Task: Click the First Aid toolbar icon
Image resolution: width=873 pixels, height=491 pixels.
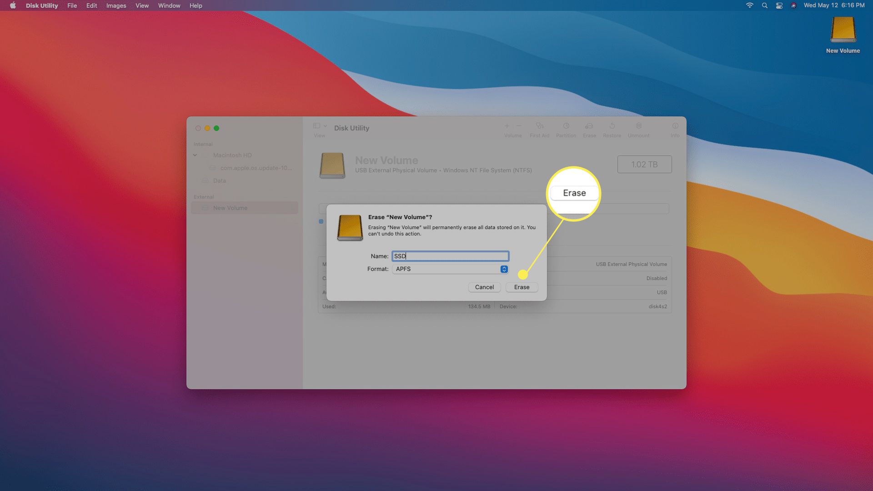Action: click(539, 126)
